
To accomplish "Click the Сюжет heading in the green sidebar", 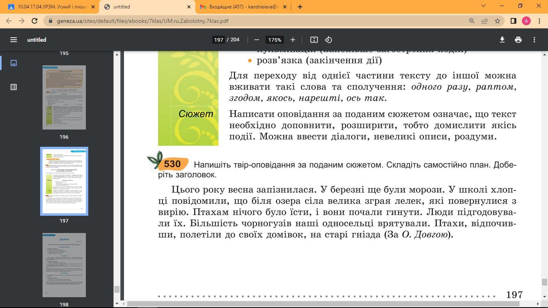I will [196, 114].
